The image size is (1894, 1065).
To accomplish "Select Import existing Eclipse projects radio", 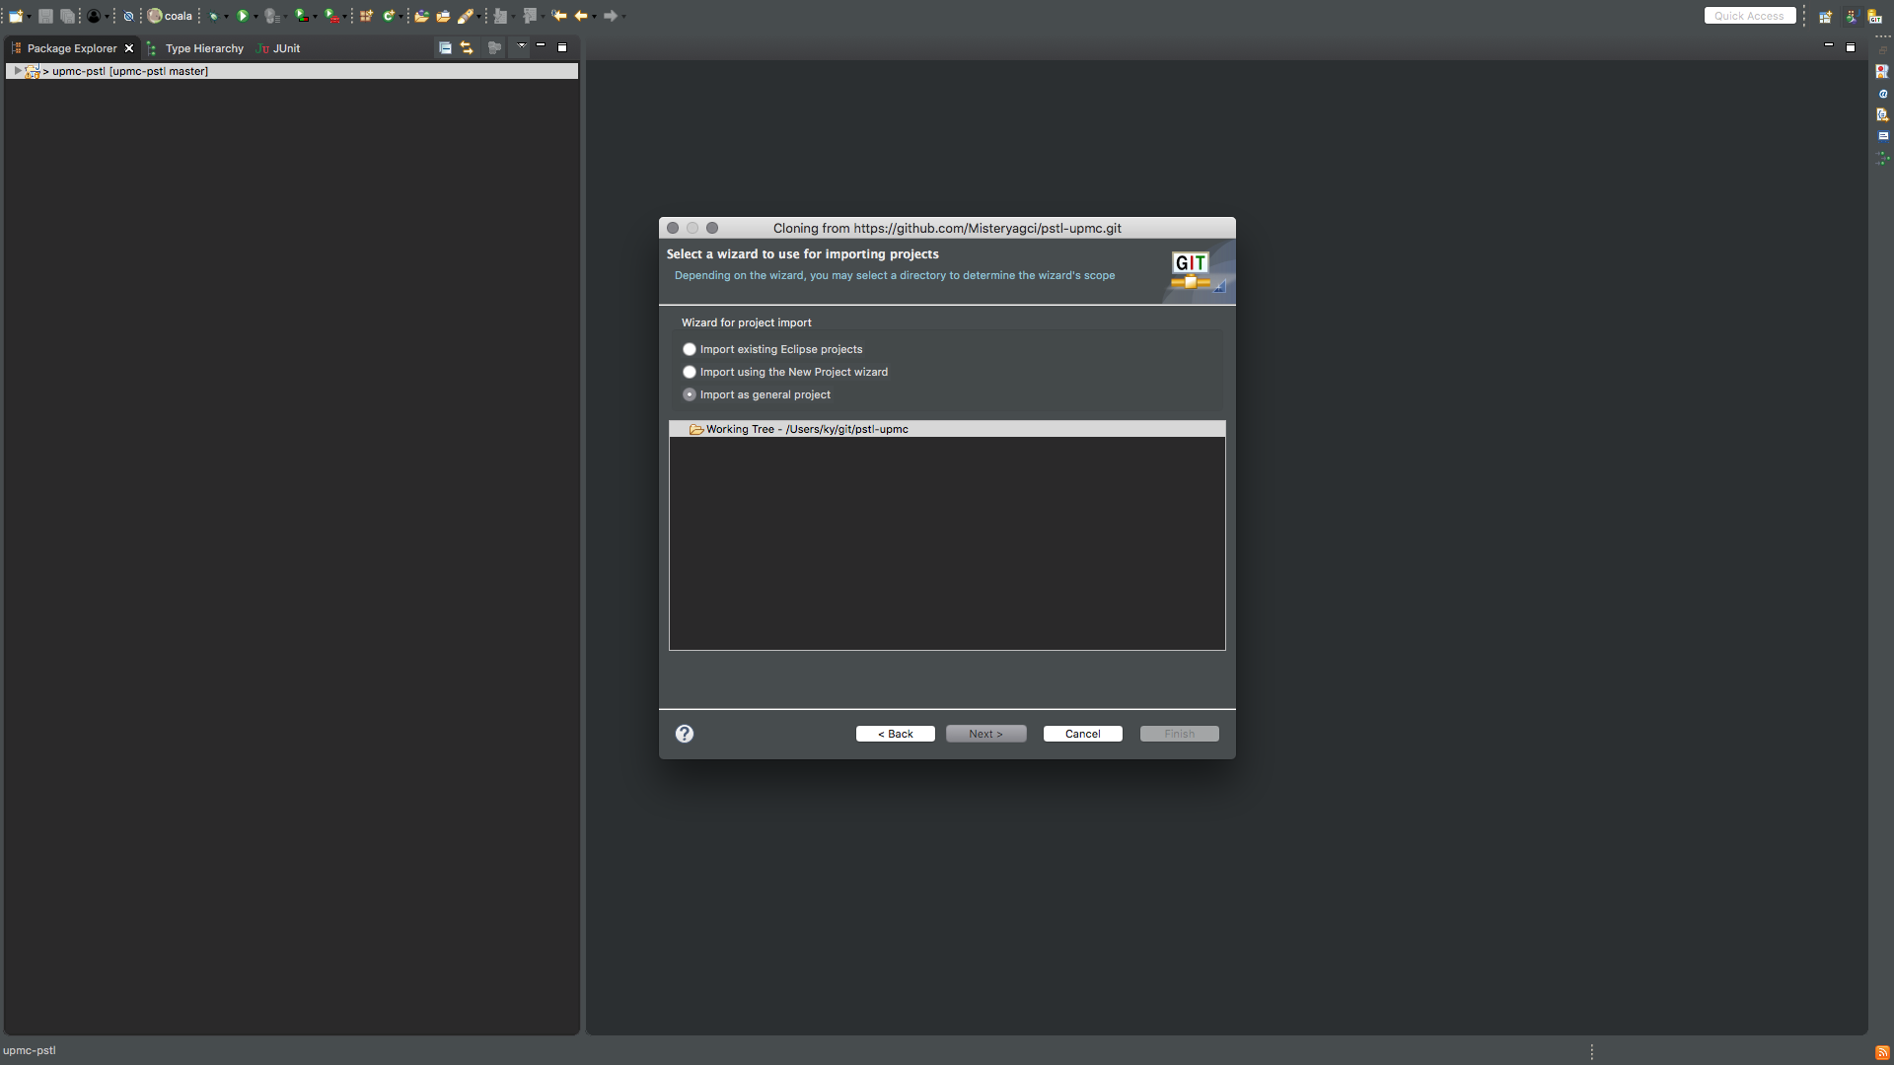I will (689, 348).
